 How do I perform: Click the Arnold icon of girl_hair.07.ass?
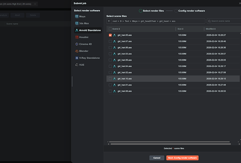coord(114,41)
